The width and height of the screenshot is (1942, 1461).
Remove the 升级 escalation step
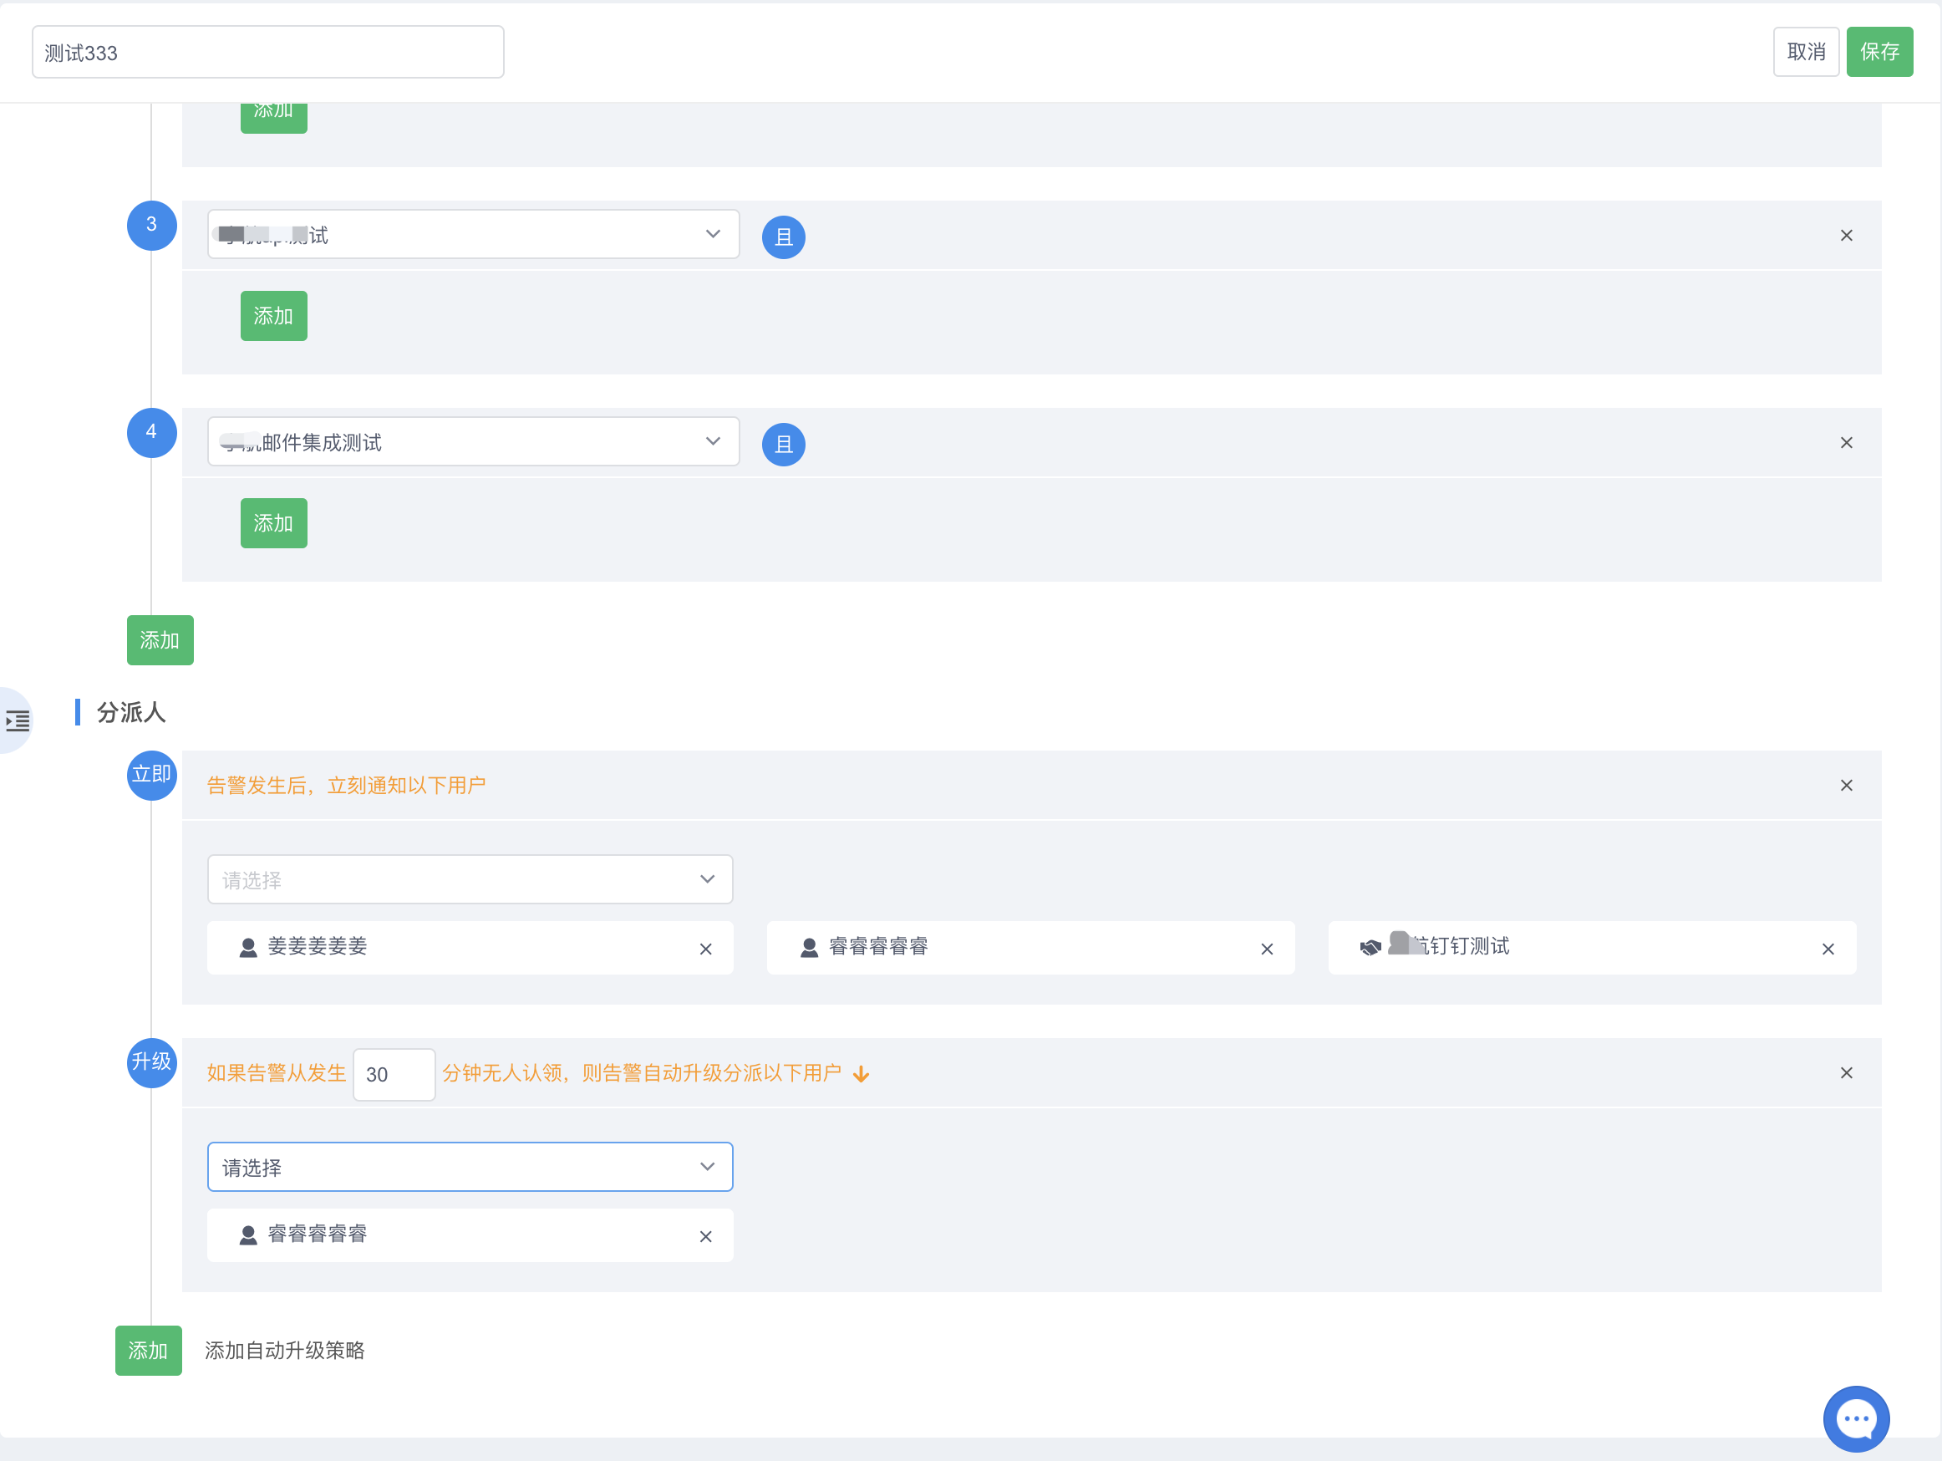[1846, 1073]
